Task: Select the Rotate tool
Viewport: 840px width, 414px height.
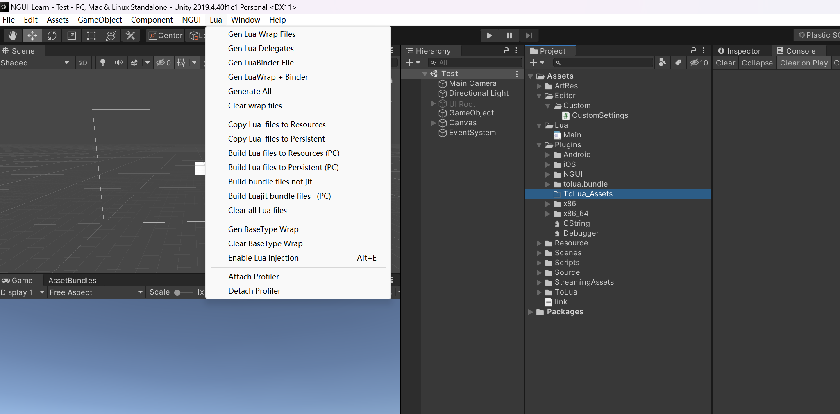Action: pyautogui.click(x=52, y=36)
